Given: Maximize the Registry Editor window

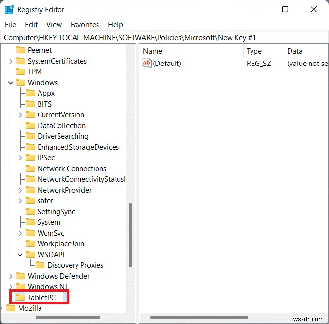Looking at the screenshot, I should click(285, 9).
